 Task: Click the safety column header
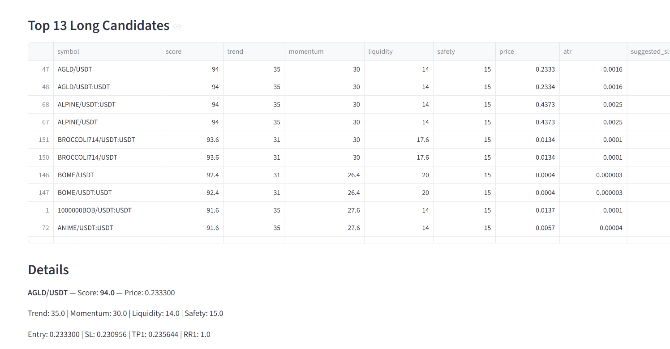point(446,51)
